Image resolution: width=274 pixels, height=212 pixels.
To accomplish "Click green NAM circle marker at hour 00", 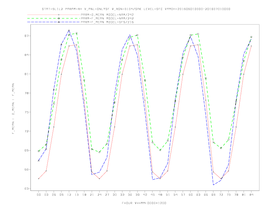I will [x=39, y=151].
